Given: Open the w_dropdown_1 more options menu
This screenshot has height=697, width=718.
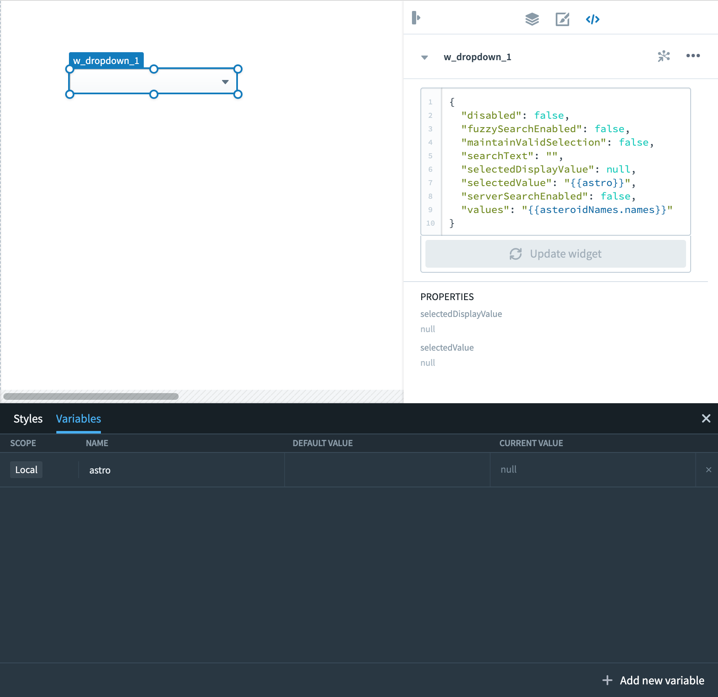Looking at the screenshot, I should pyautogui.click(x=693, y=56).
